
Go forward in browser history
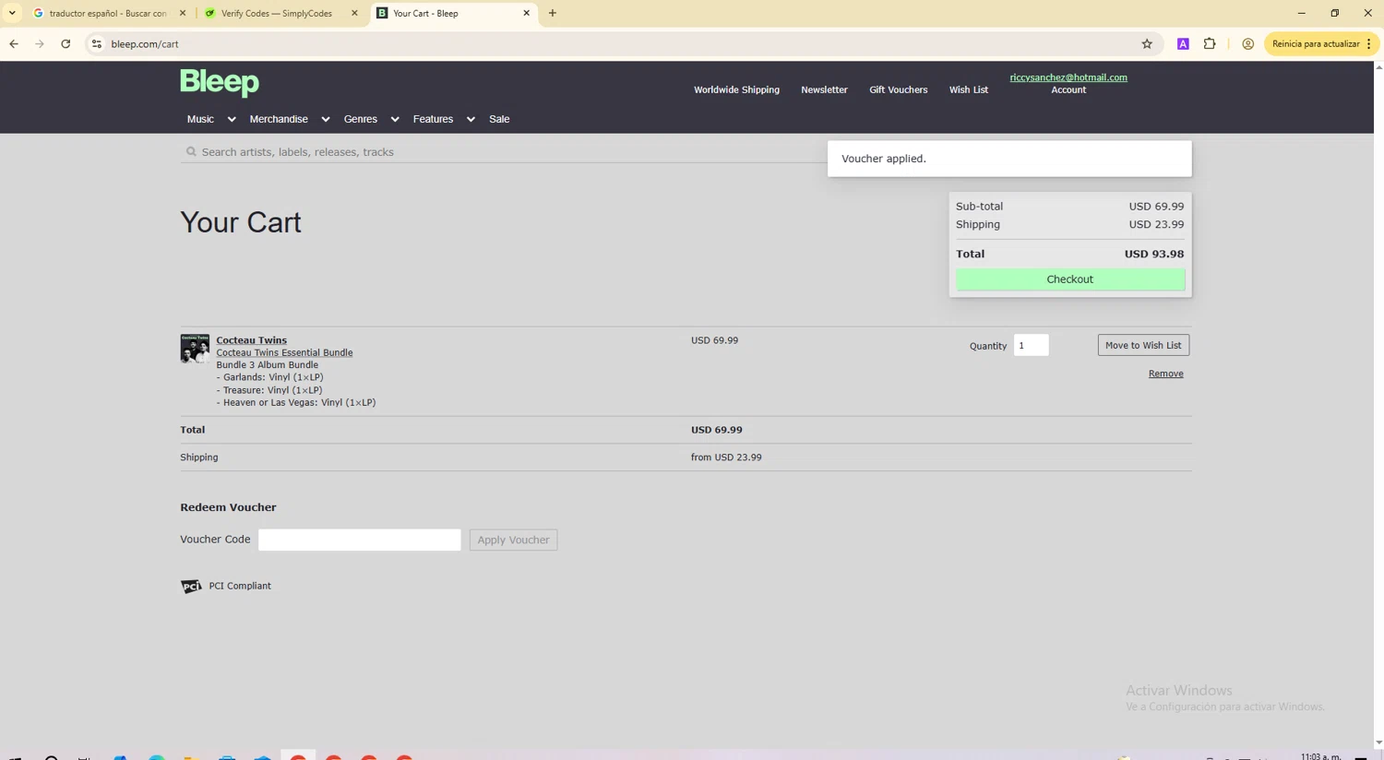click(x=40, y=43)
